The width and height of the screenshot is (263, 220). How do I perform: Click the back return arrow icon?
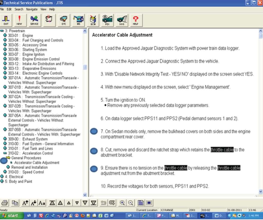(104, 203)
